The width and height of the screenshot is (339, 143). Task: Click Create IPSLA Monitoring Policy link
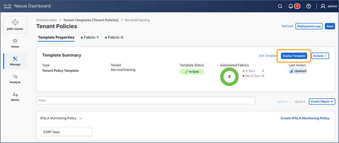click(x=305, y=118)
